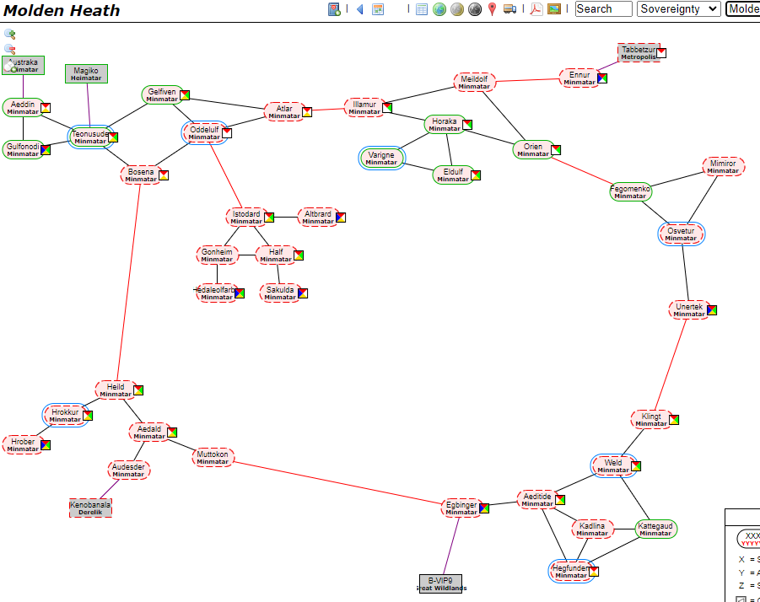Select the Istodard system node
Image resolution: width=760 pixels, height=602 pixels.
pos(246,217)
